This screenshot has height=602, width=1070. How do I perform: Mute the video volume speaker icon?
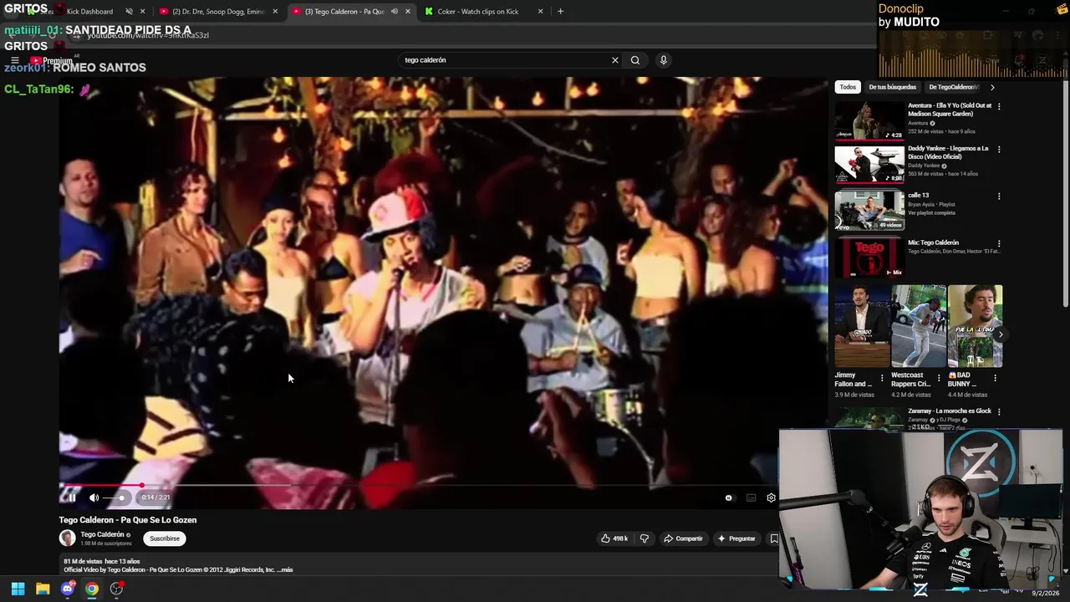(x=94, y=497)
